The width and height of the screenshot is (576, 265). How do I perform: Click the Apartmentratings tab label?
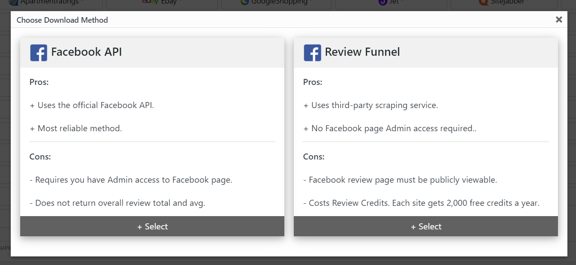pyautogui.click(x=49, y=2)
